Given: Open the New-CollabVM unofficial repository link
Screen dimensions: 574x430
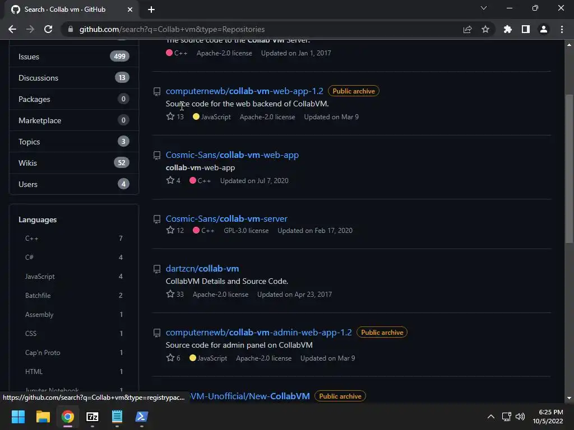Looking at the screenshot, I should coord(250,396).
